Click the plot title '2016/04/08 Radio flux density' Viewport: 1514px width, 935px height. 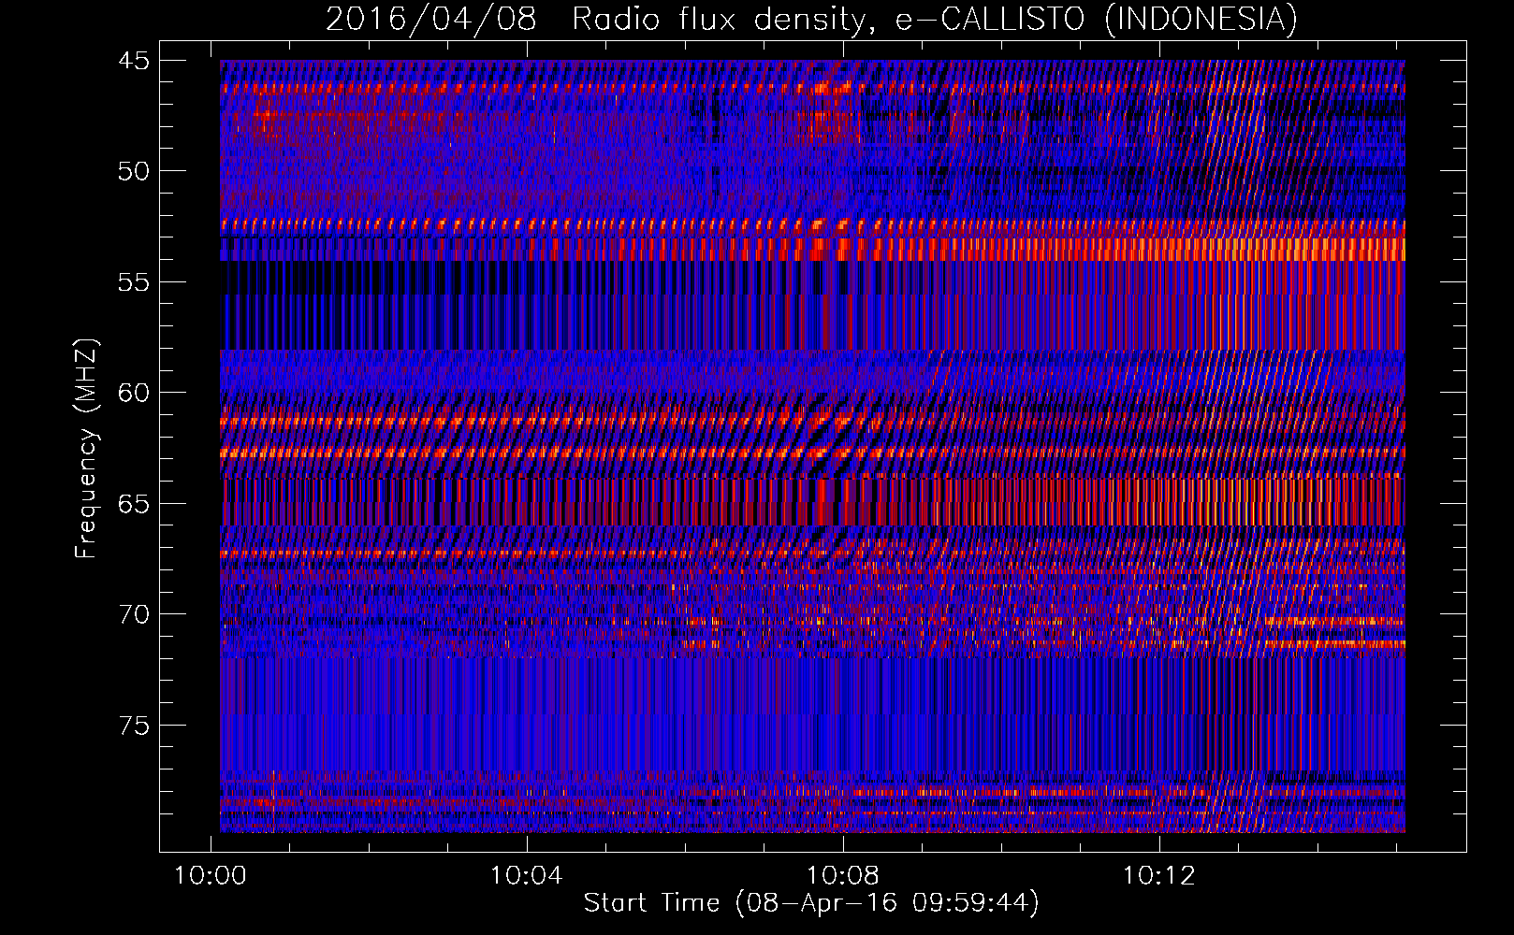(811, 19)
